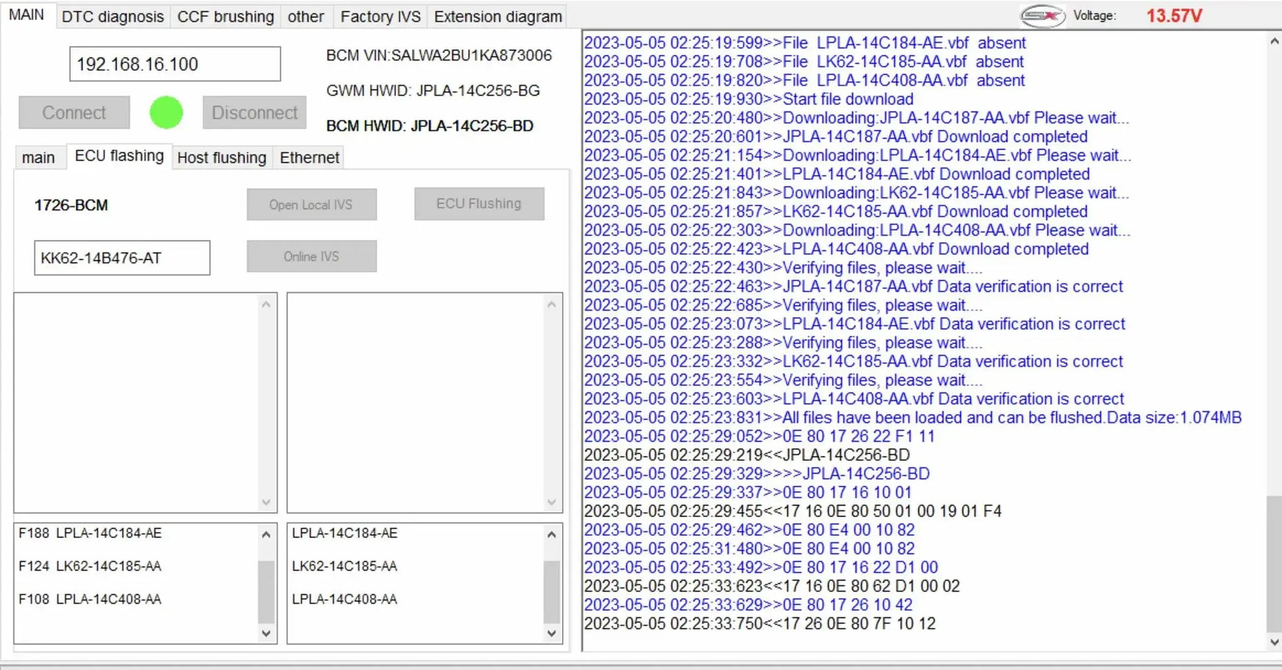Open the DTC diagnosis tab
The width and height of the screenshot is (1282, 670).
(x=113, y=16)
